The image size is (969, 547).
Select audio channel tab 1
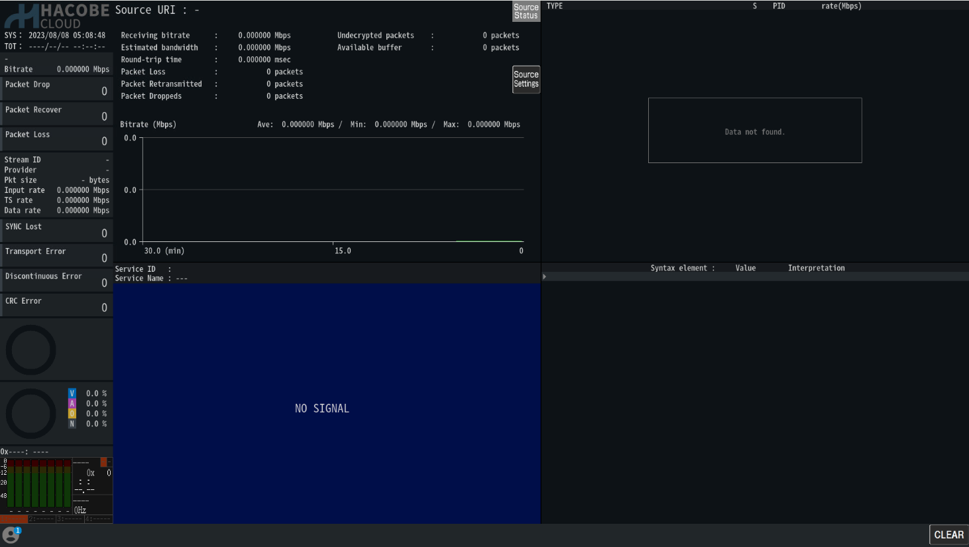tap(14, 519)
